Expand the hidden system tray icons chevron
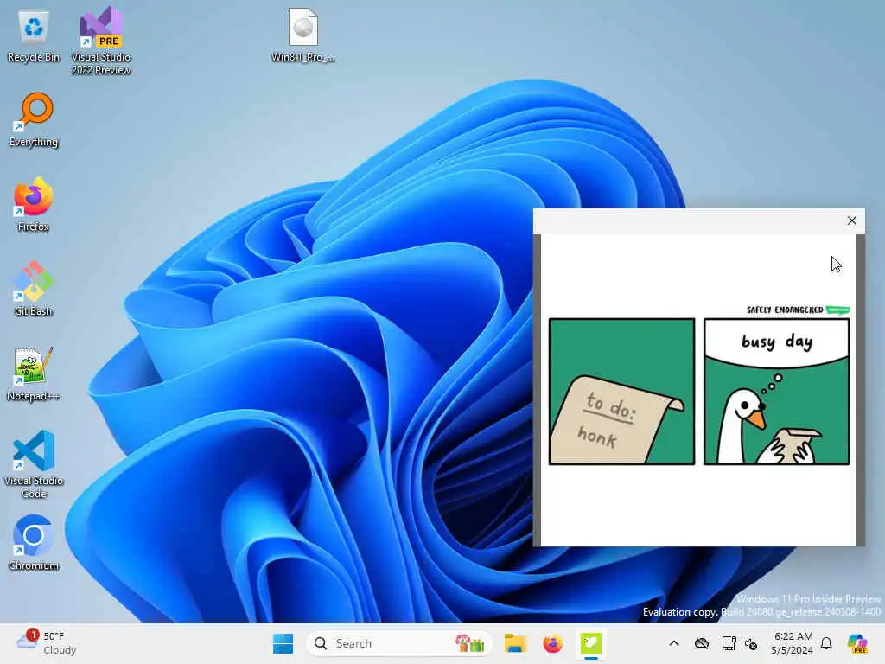Screen dimensions: 885x664 674,643
